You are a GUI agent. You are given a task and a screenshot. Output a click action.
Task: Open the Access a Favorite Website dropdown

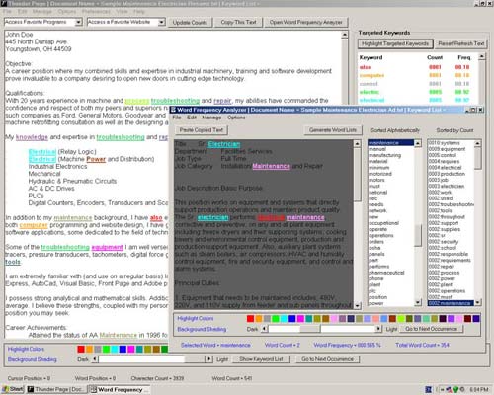tap(161, 22)
